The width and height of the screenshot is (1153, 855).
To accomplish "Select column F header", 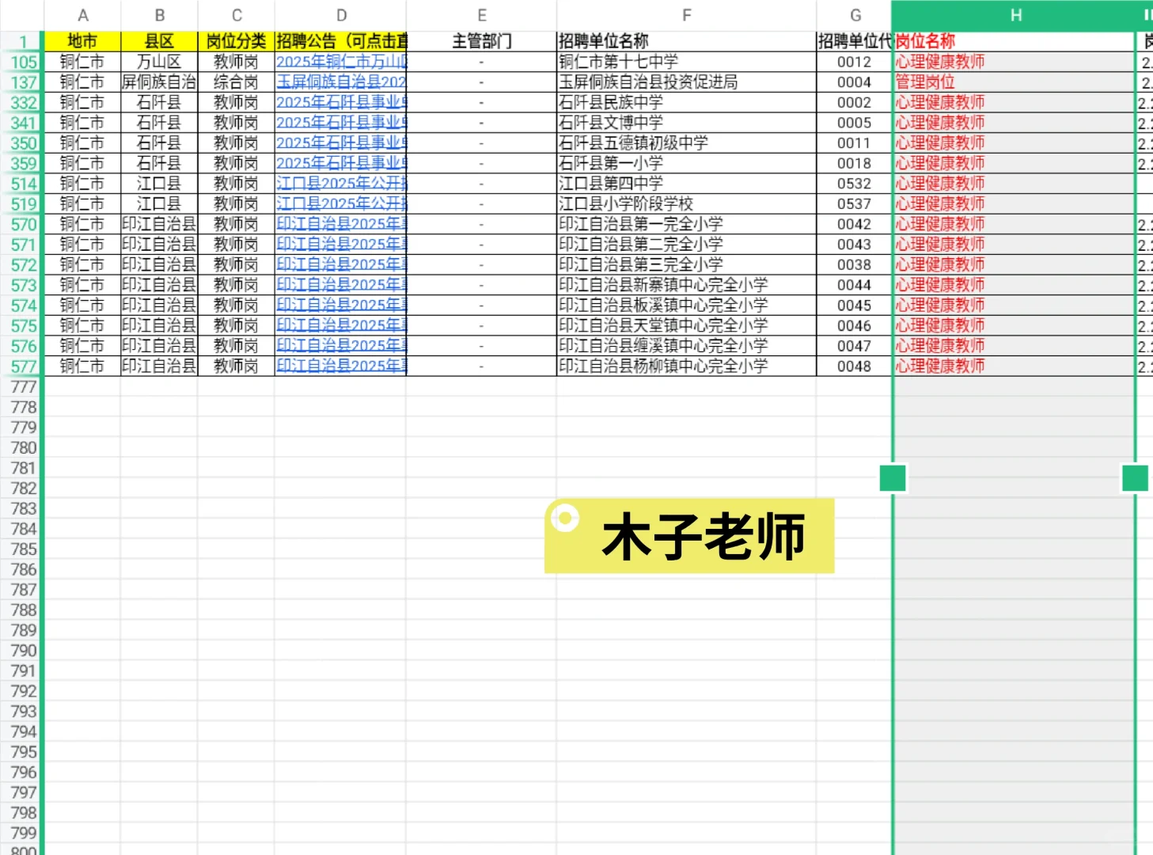I will click(686, 15).
